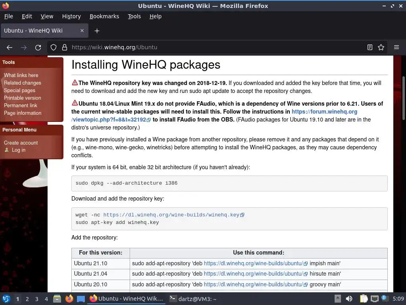This screenshot has height=305, width=406.
Task: Click the Ubuntu 21.04 table cell
Action: click(x=101, y=274)
